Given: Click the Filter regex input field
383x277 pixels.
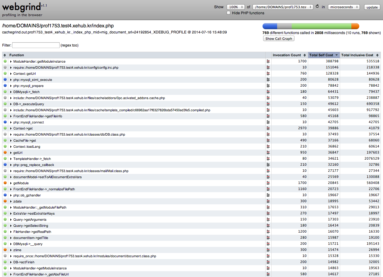Looking at the screenshot, I should point(36,45).
